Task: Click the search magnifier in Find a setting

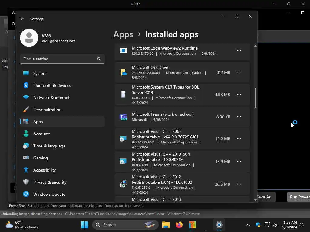Action: pos(99,59)
